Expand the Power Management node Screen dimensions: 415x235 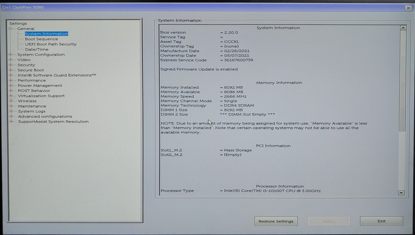pos(11,86)
